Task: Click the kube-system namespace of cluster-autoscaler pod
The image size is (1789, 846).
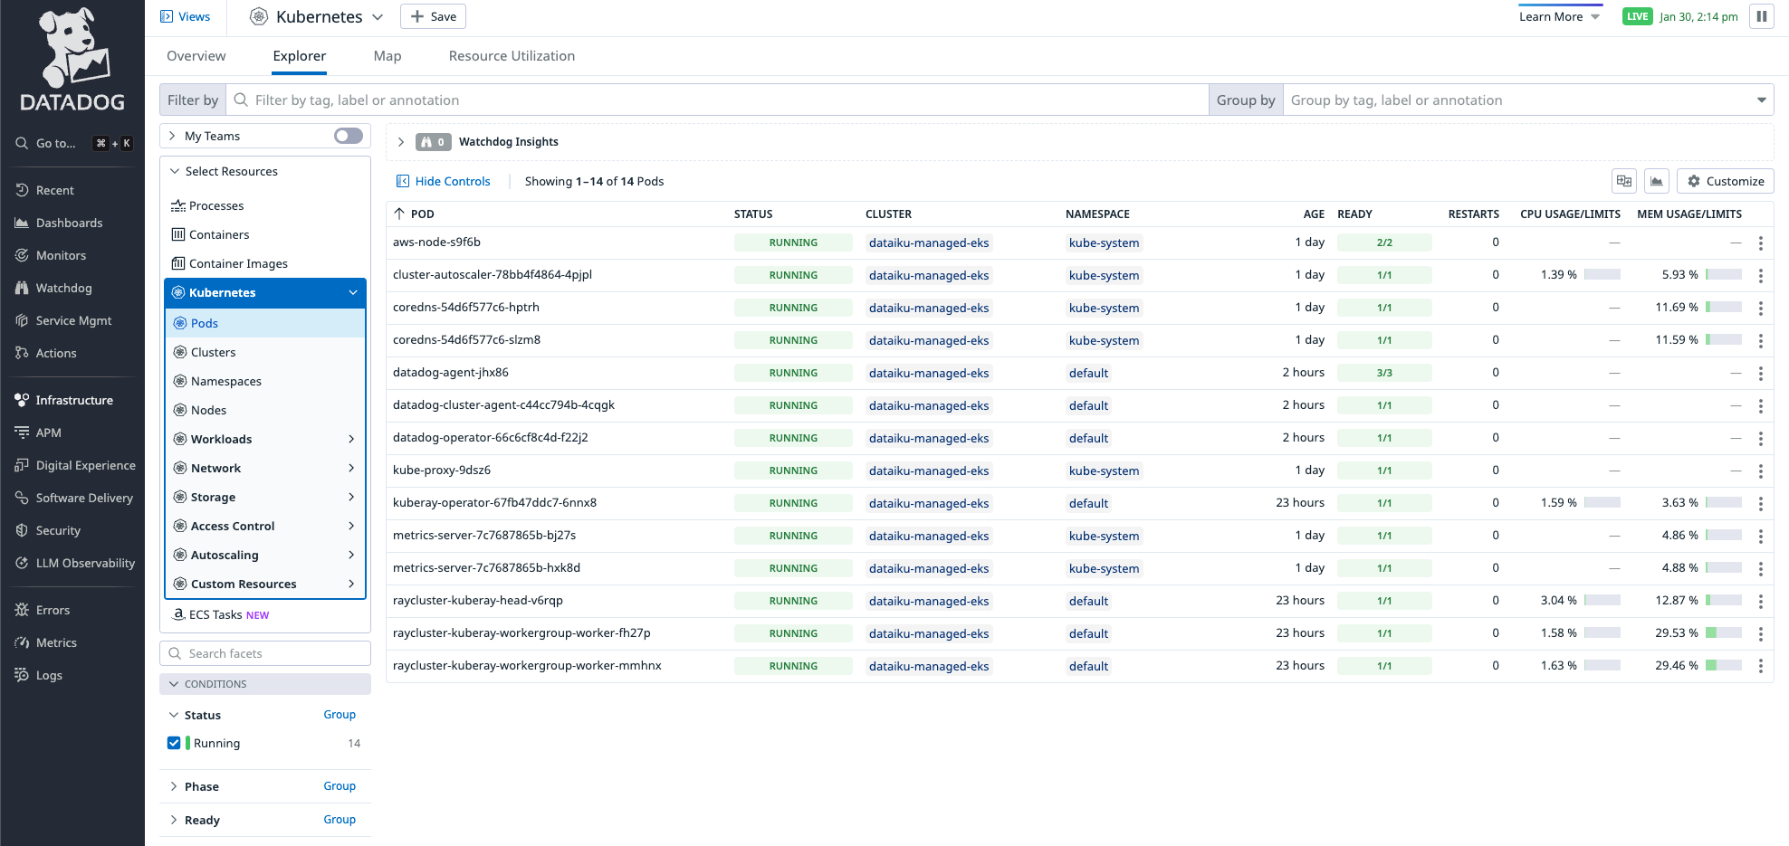Action: point(1104,275)
